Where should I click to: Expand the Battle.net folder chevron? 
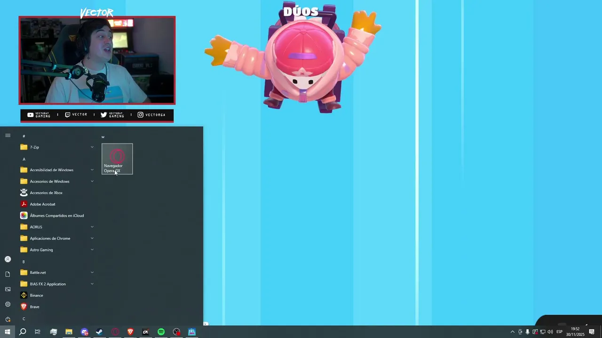[x=92, y=272]
